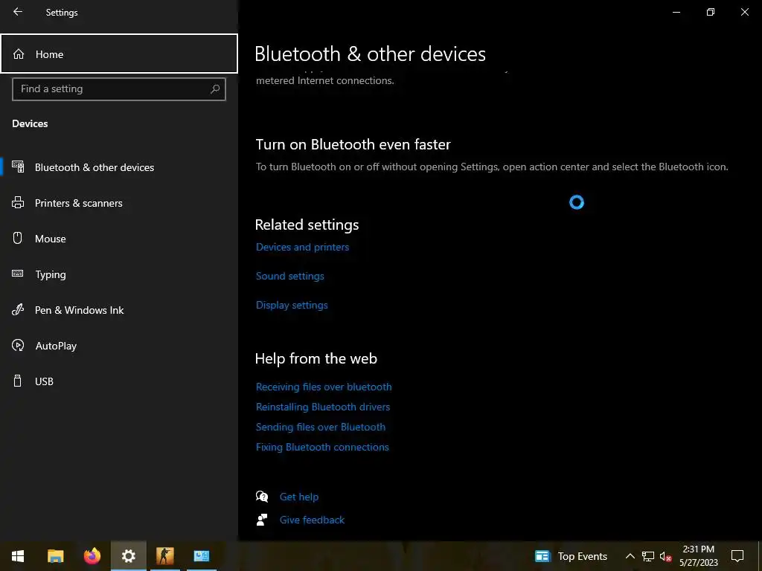Open the notification action center
The height and width of the screenshot is (571, 762).
737,556
